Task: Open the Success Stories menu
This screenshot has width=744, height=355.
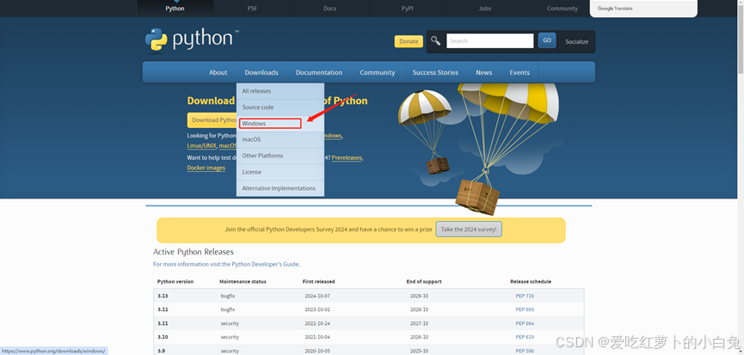Action: click(435, 72)
